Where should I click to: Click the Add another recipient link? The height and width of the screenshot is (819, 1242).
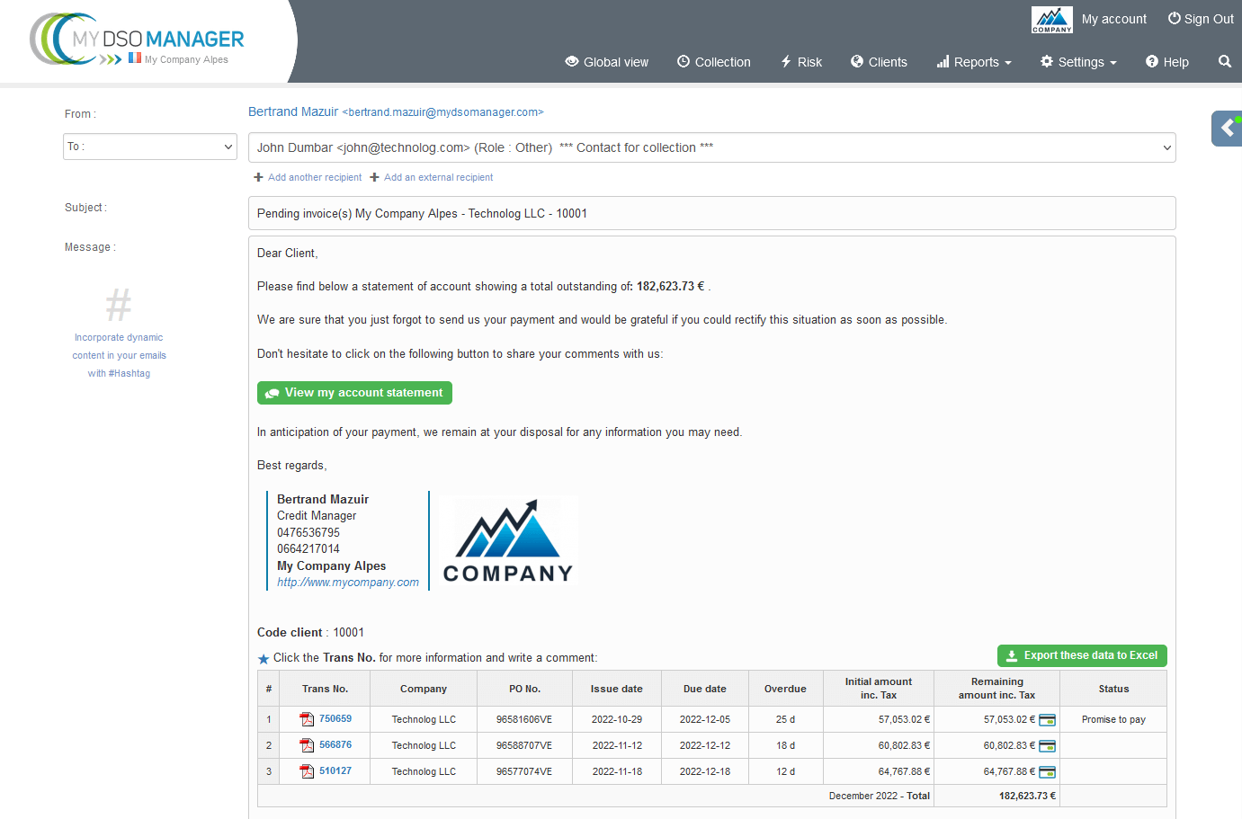tap(314, 178)
